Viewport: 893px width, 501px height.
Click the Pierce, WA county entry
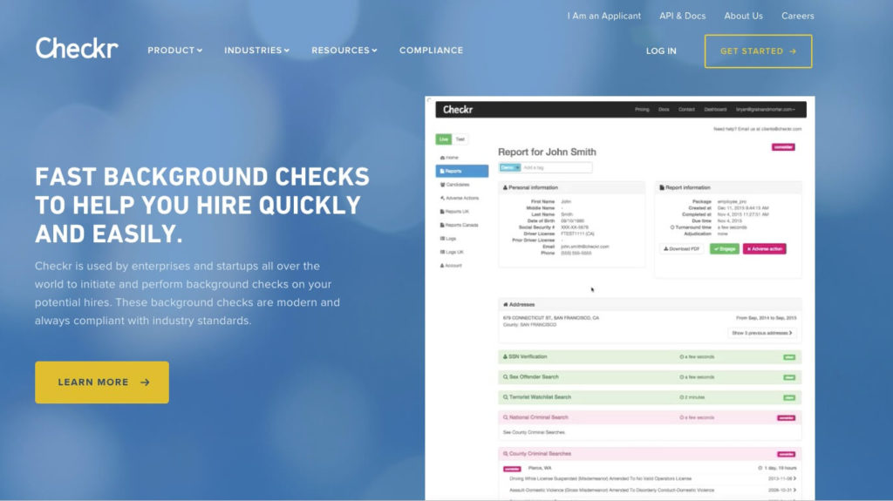pyautogui.click(x=539, y=468)
